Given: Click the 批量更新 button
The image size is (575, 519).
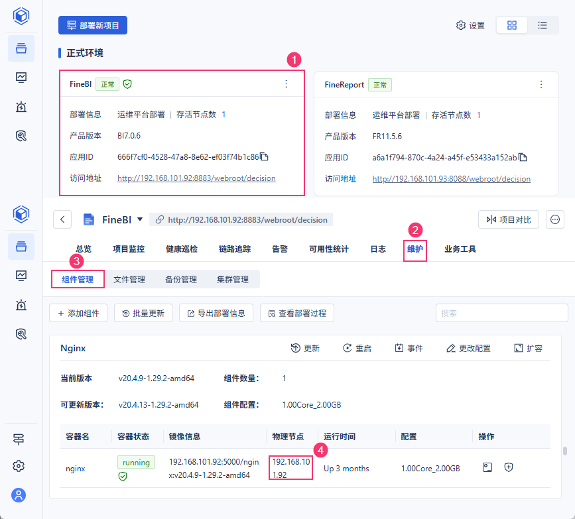Looking at the screenshot, I should pyautogui.click(x=143, y=313).
